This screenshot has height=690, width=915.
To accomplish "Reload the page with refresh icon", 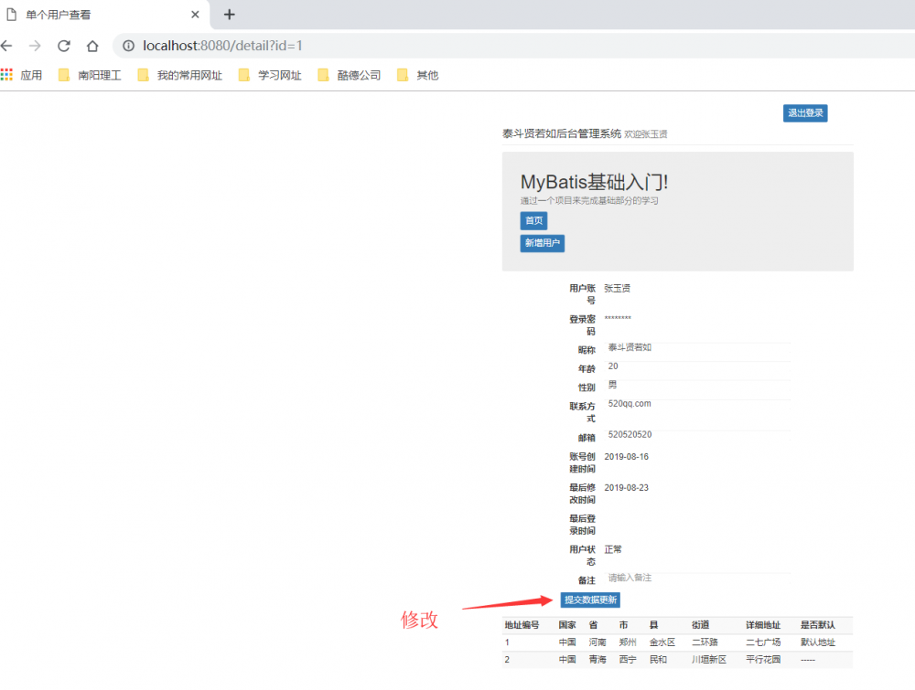I will tap(63, 46).
